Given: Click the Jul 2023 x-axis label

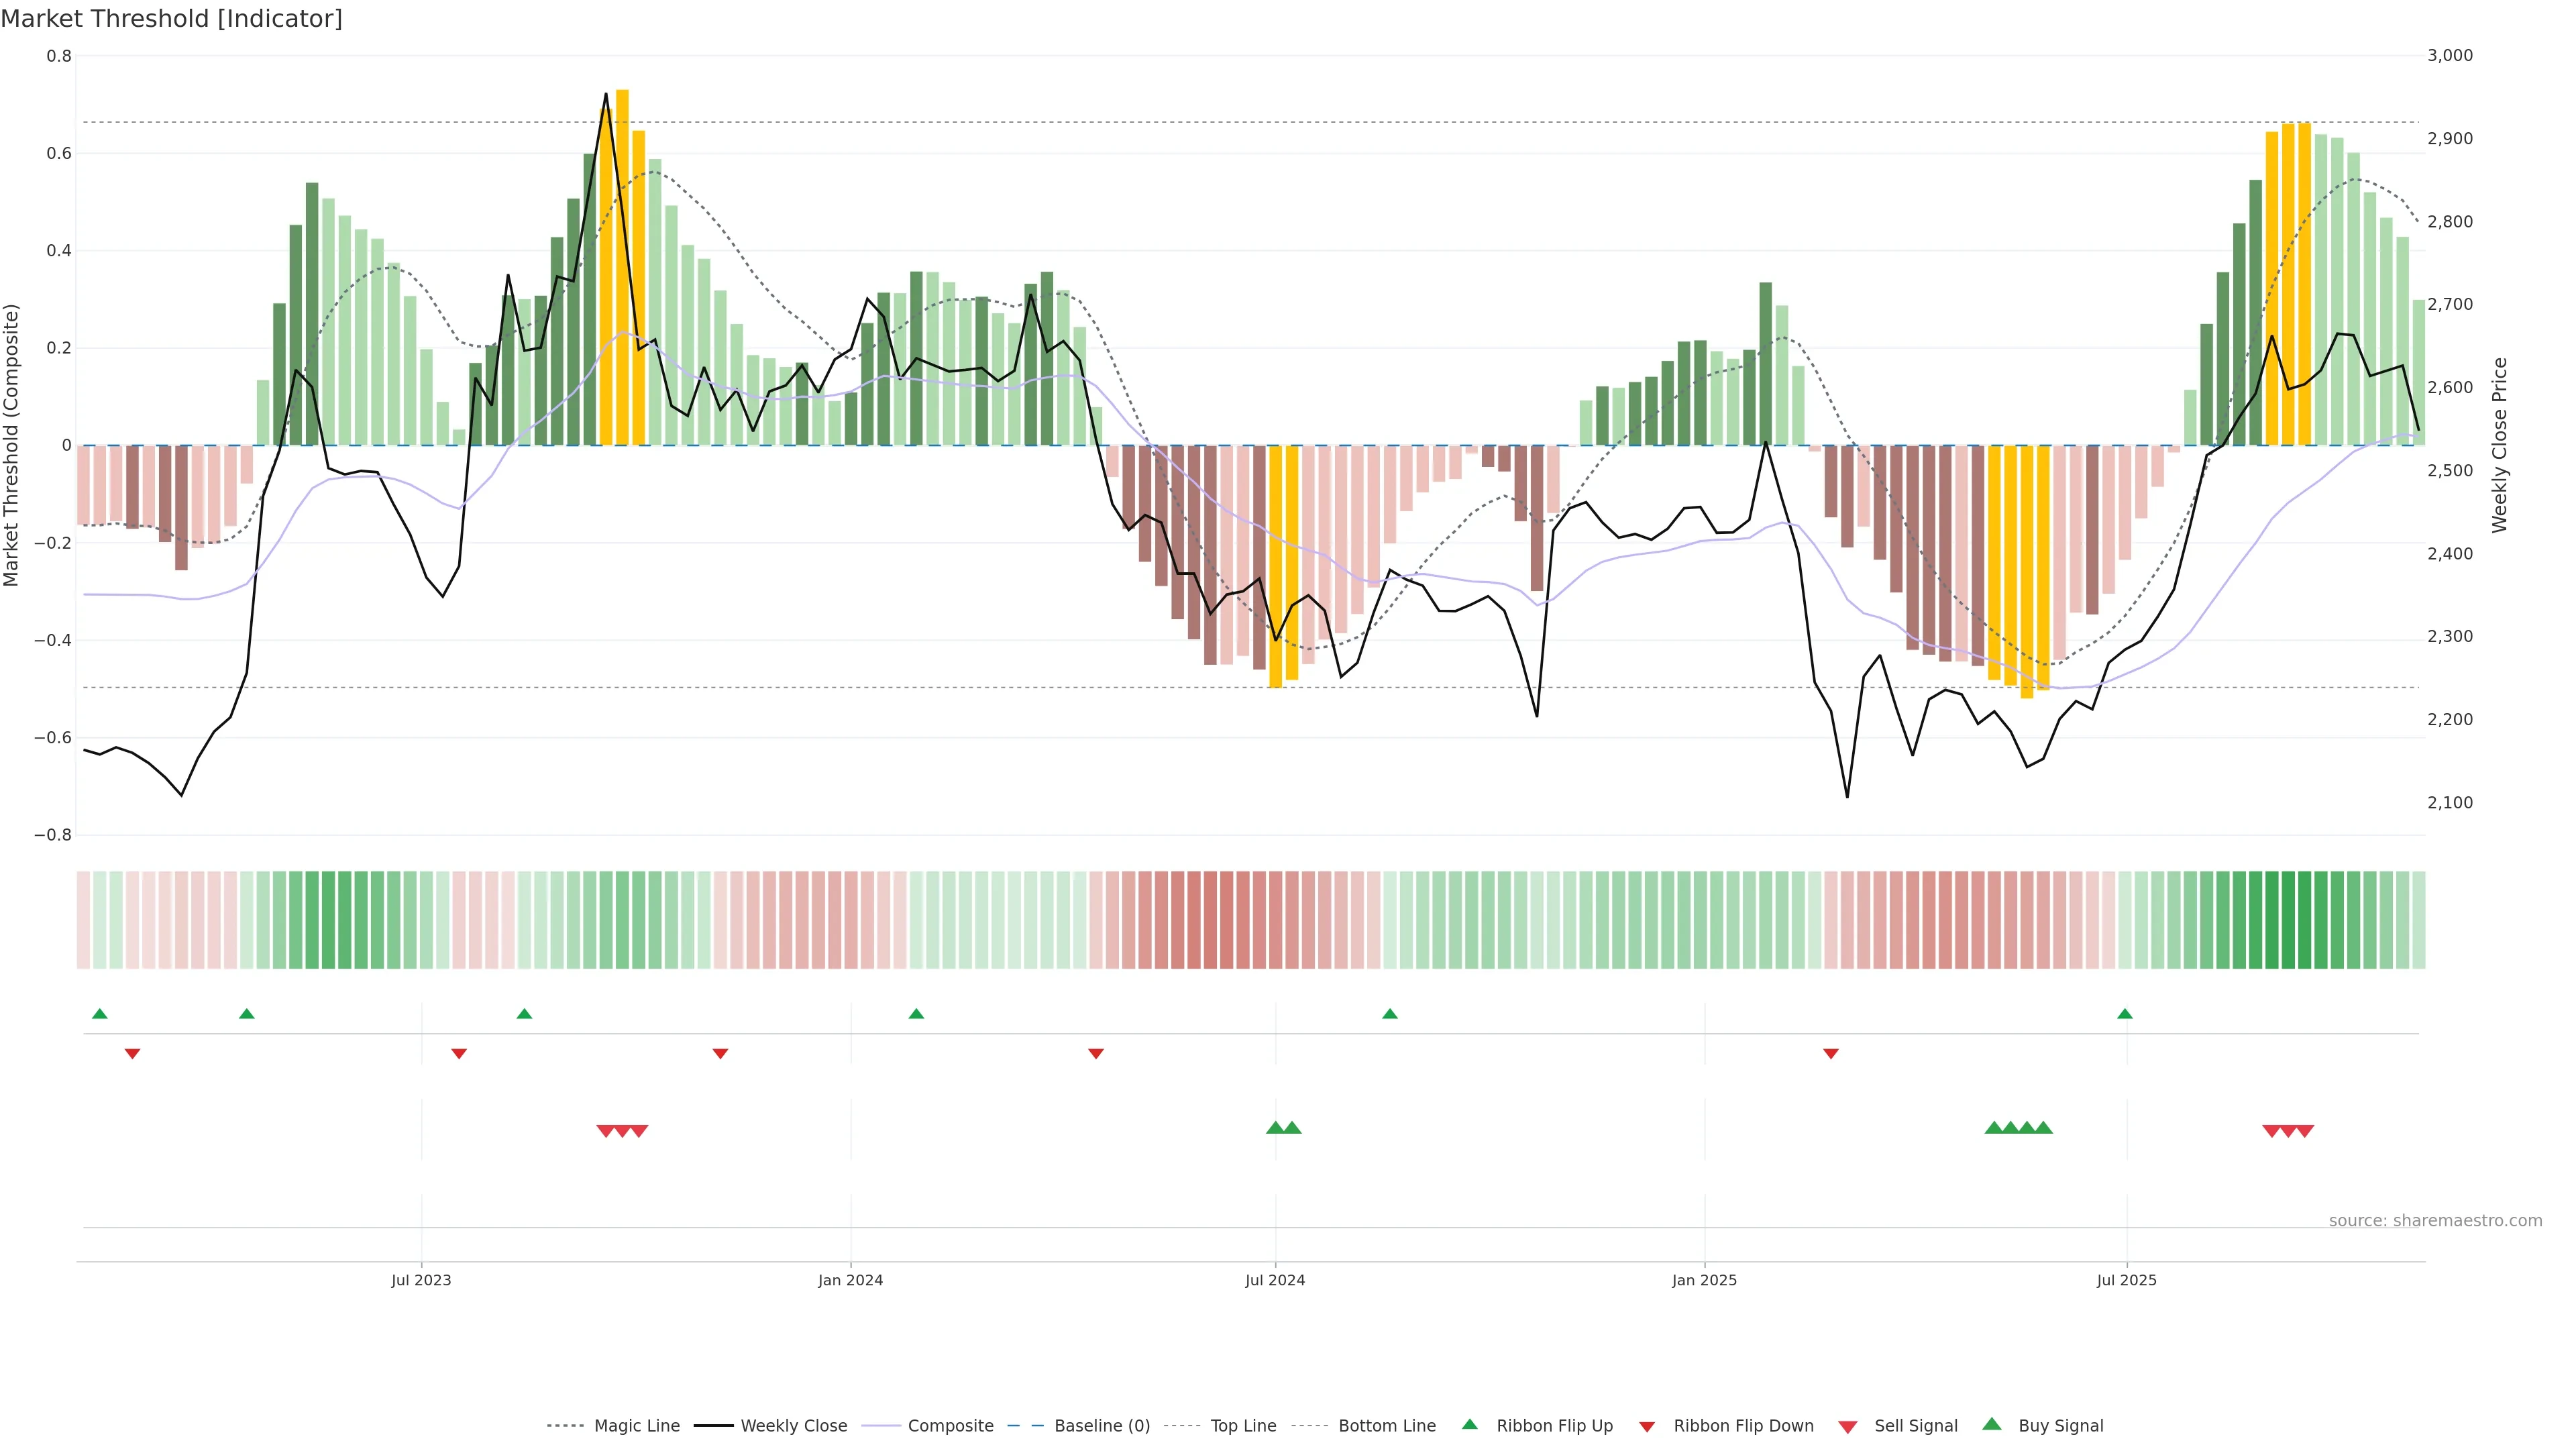Looking at the screenshot, I should coord(421,1280).
